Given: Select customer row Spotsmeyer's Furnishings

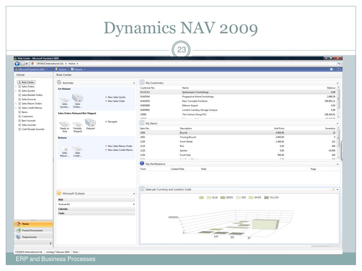Looking at the screenshot, I should (x=238, y=92).
